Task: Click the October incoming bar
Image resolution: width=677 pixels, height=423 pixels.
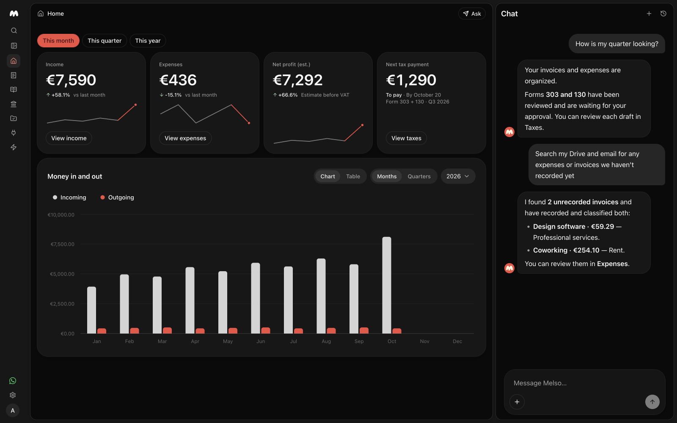Action: (x=387, y=285)
